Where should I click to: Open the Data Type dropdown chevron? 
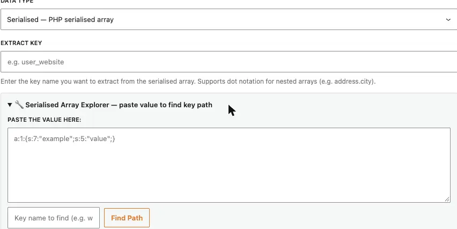coord(448,20)
